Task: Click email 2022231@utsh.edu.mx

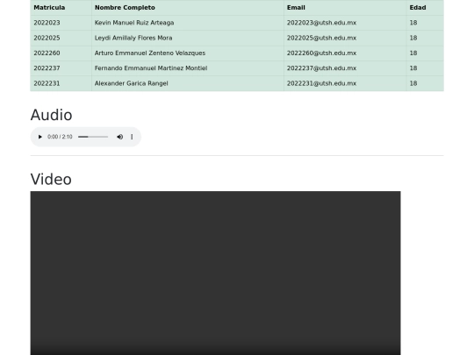Action: [x=321, y=83]
